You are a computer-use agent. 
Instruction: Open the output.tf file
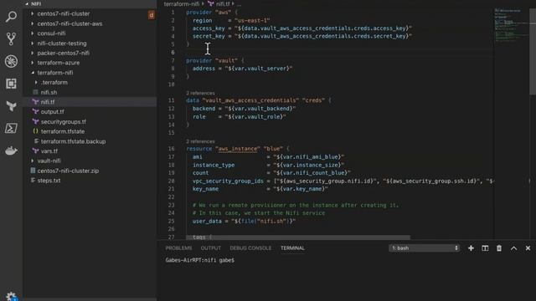[x=52, y=111]
